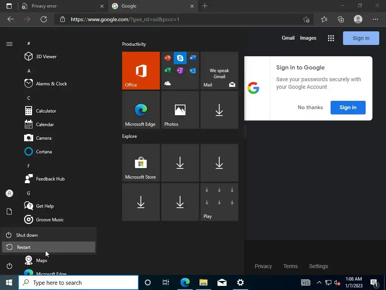Go back in the browser
Screen dimensions: 386x290
tap(11, 19)
